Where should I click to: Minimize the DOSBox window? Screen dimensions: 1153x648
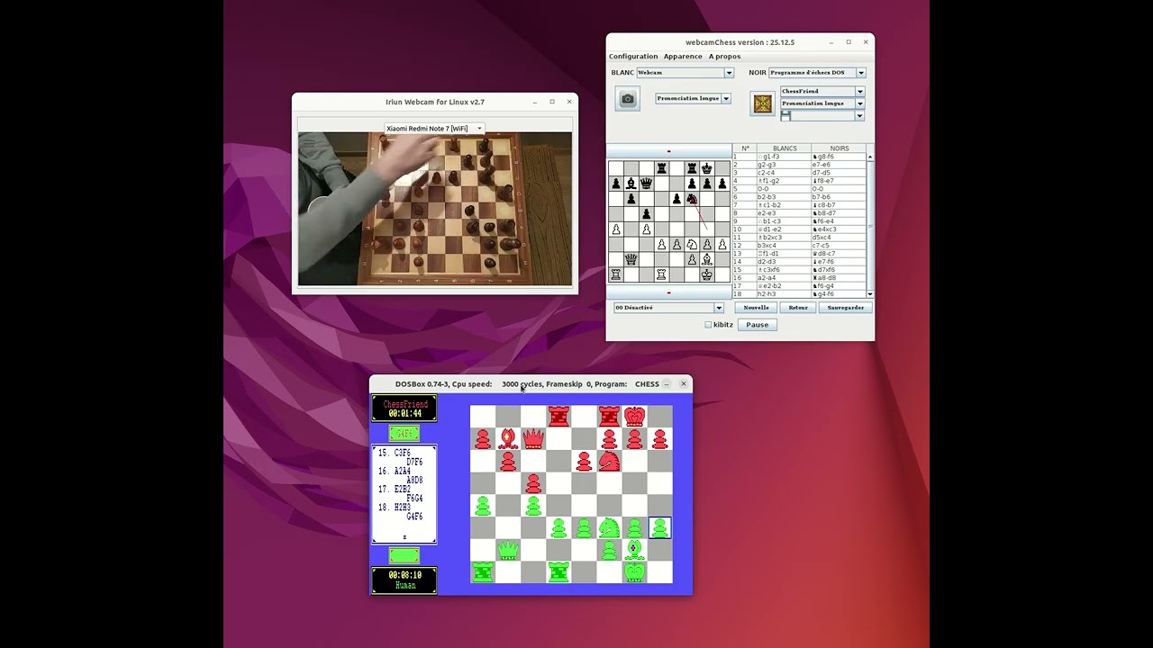pyautogui.click(x=667, y=384)
